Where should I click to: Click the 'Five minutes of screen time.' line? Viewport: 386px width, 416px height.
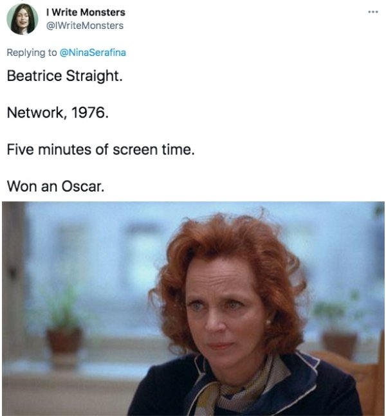(100, 149)
